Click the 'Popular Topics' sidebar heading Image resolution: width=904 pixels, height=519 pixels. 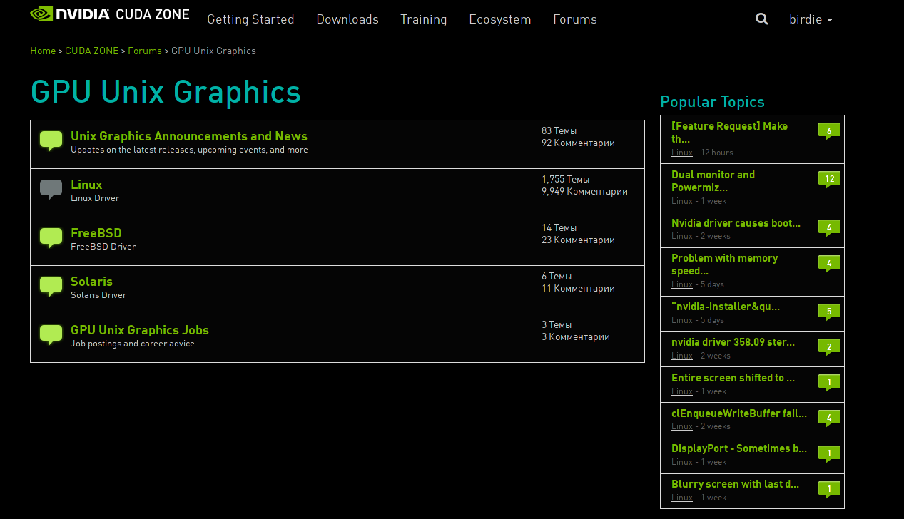coord(712,101)
